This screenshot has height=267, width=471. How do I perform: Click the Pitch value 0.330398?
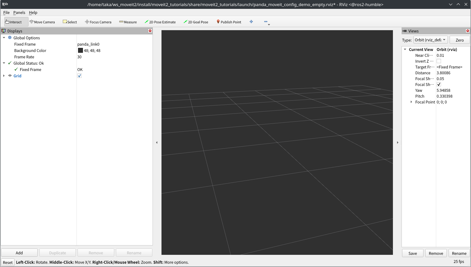[x=444, y=96]
